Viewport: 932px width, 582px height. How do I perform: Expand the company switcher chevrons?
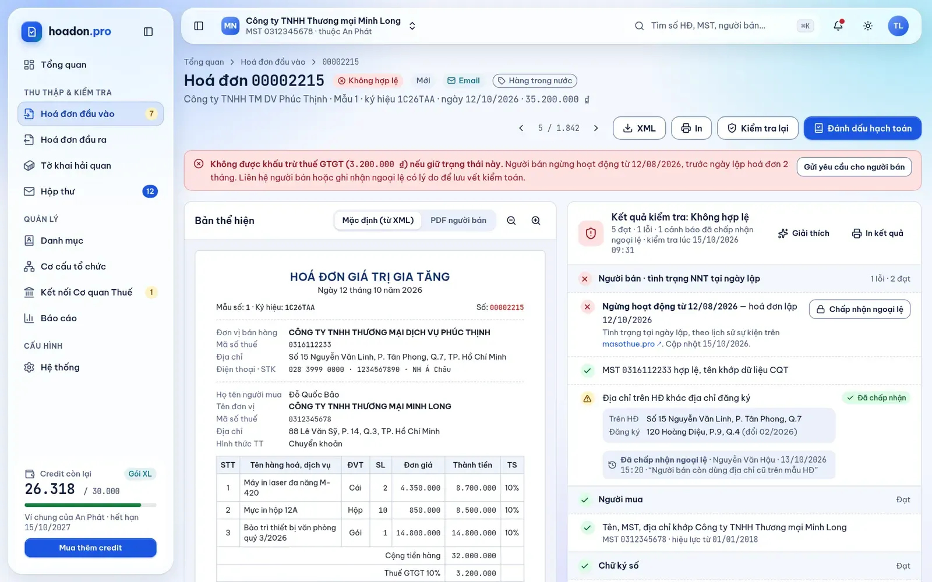click(x=412, y=26)
